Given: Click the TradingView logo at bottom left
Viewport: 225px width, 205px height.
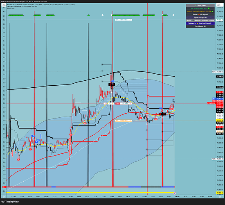Looking at the screenshot, I should coord(10,202).
